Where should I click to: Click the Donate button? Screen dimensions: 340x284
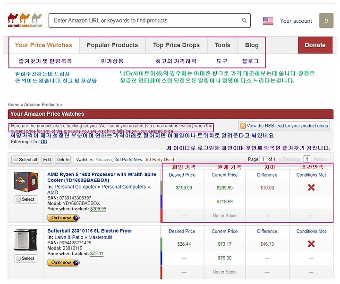[315, 45]
